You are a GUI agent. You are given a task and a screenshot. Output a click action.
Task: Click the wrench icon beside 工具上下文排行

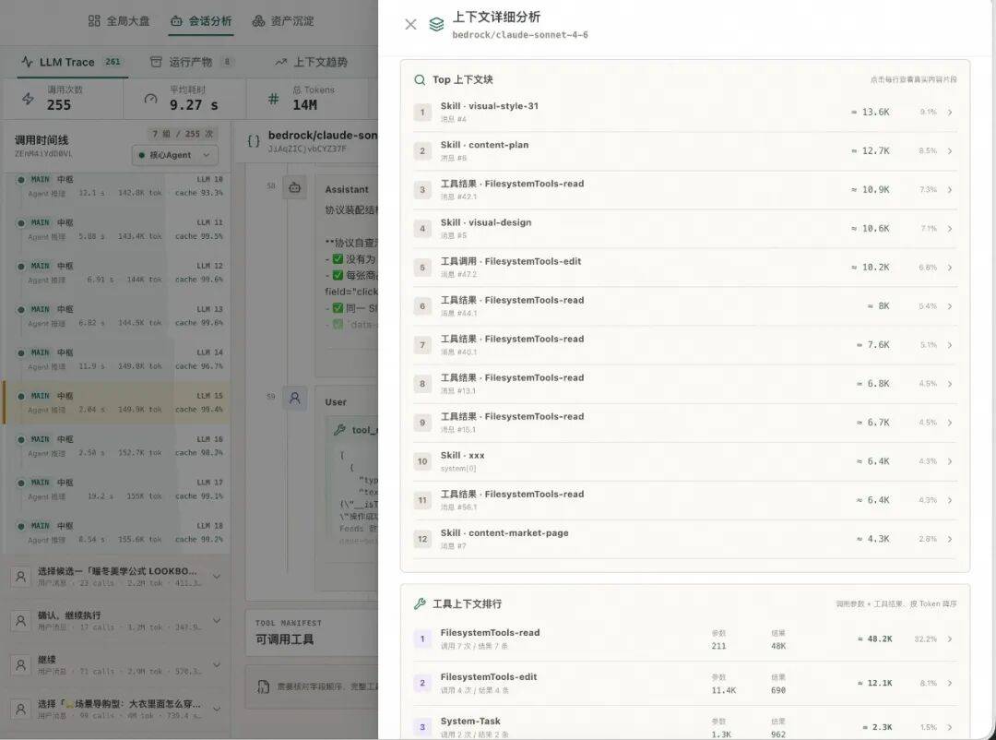(420, 603)
